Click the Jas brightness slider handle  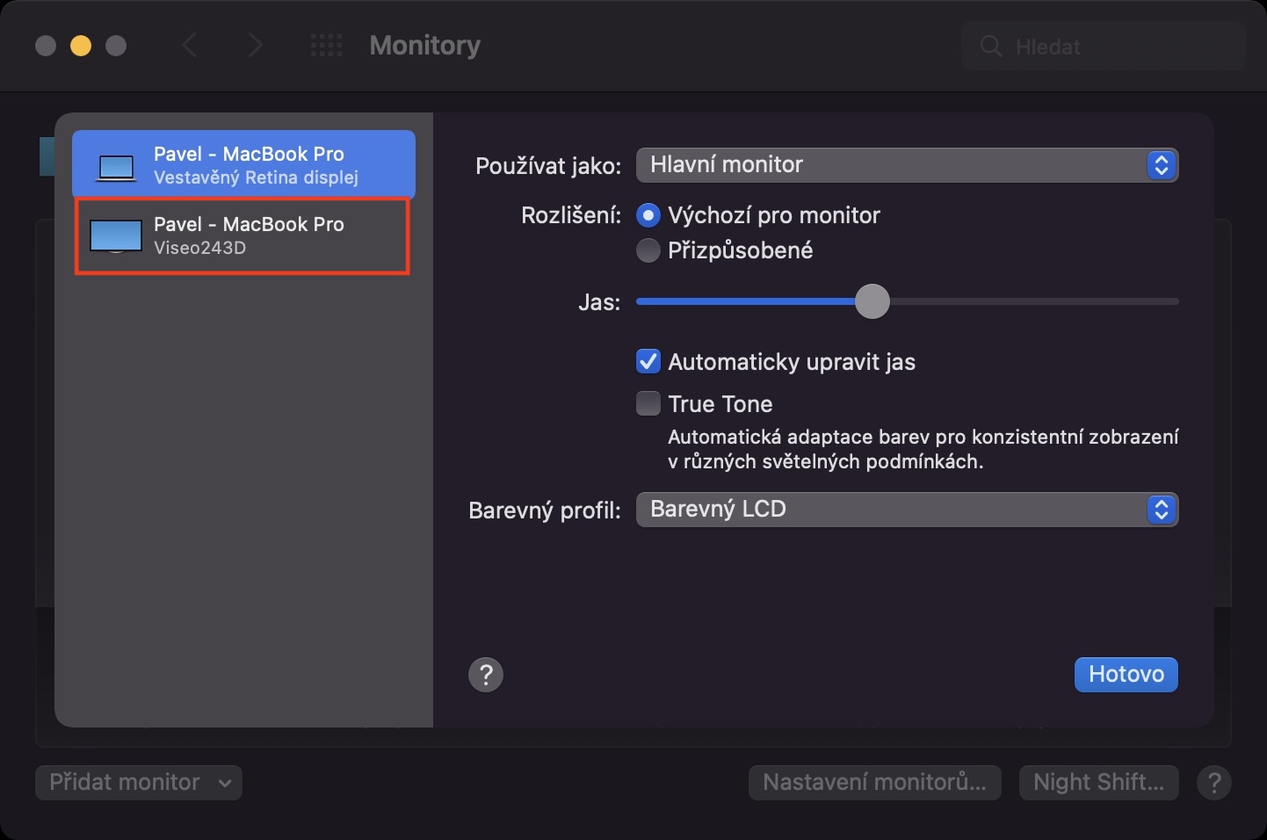(x=872, y=301)
